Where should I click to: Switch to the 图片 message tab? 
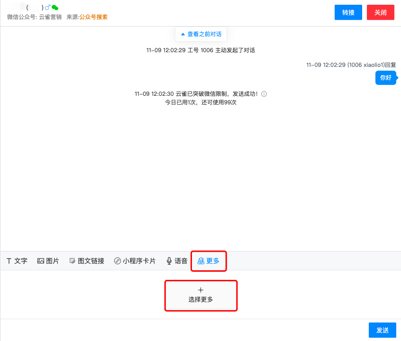pos(47,260)
